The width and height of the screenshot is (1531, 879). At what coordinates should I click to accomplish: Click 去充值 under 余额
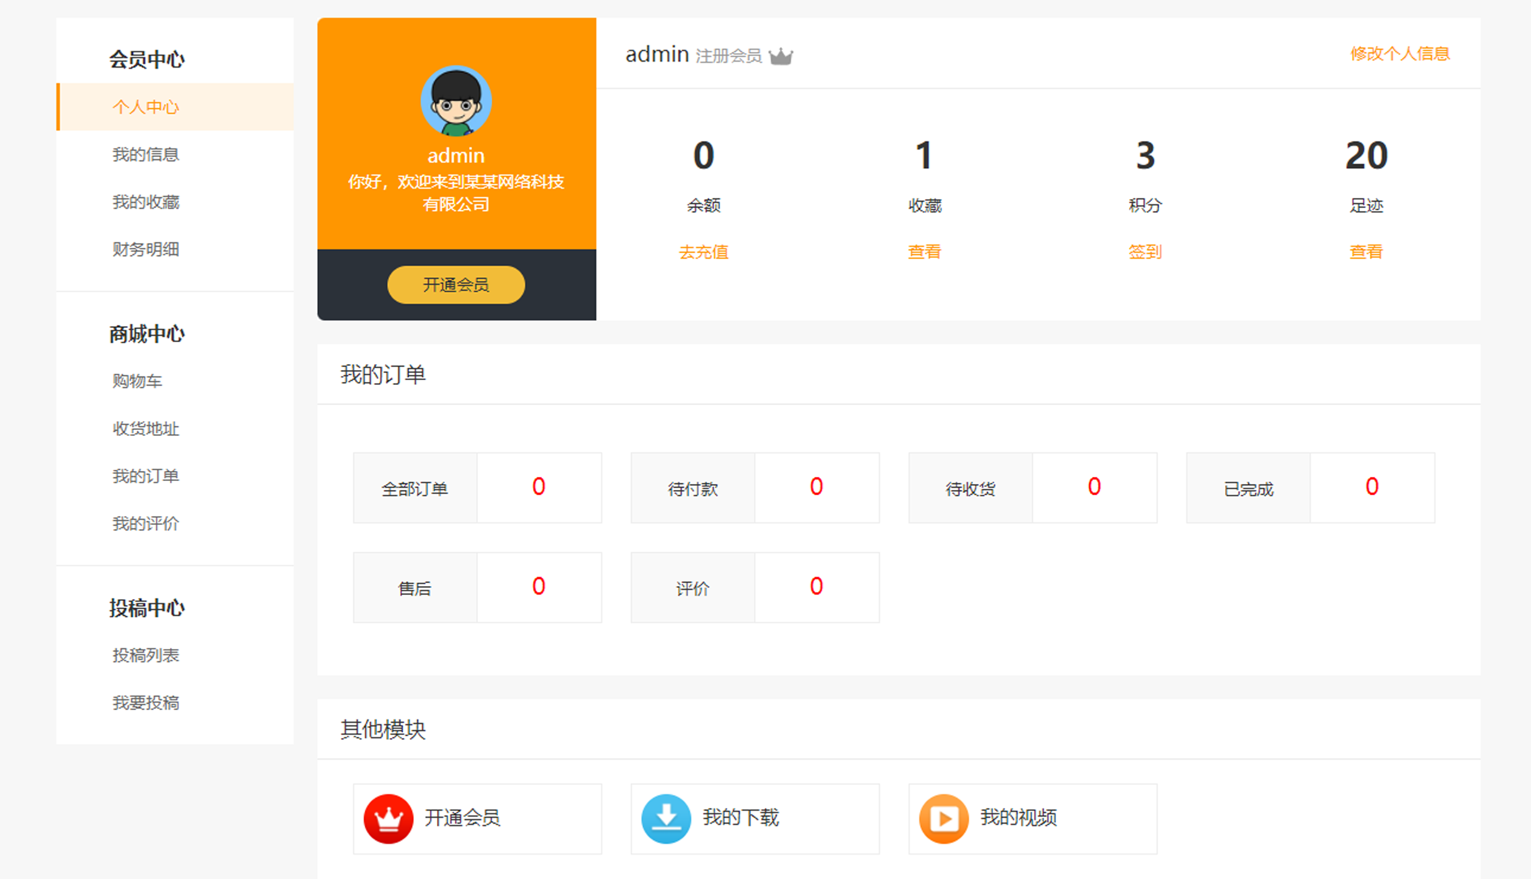704,251
